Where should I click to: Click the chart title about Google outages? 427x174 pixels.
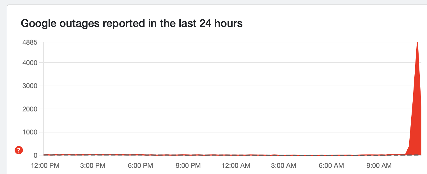tap(132, 24)
